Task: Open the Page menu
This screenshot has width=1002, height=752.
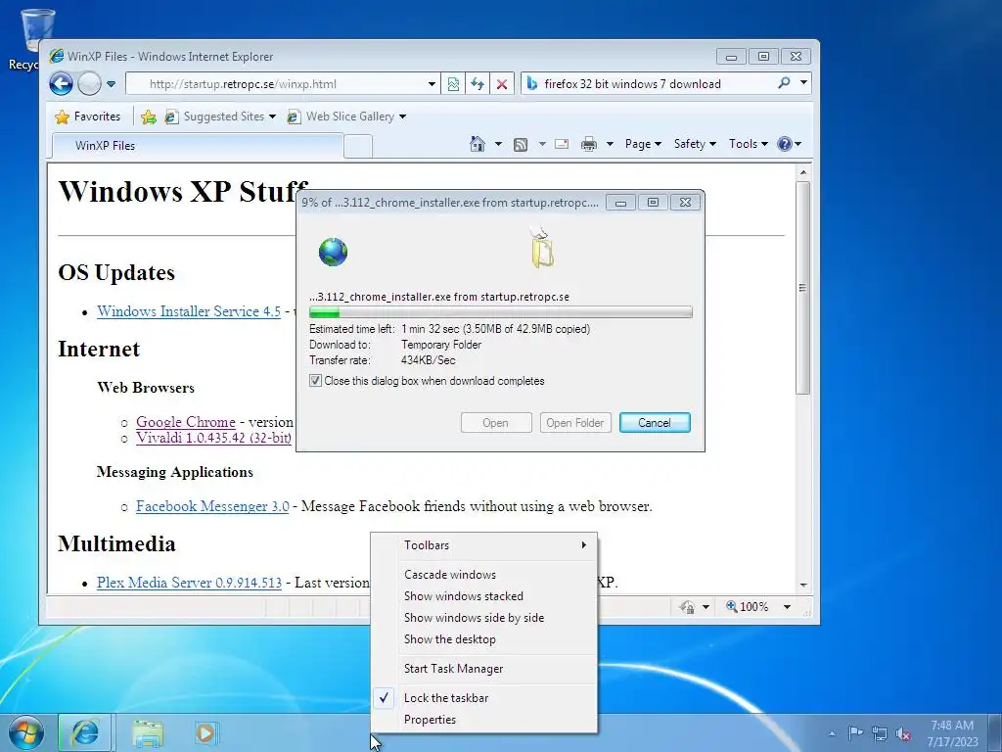Action: 643,144
